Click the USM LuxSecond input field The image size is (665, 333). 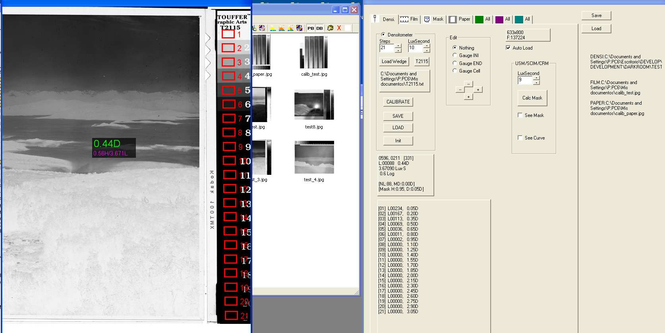click(525, 80)
